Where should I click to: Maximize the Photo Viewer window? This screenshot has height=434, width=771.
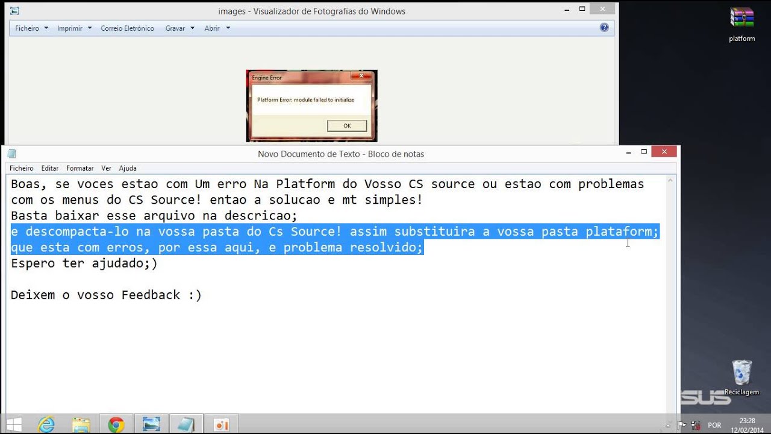point(582,9)
